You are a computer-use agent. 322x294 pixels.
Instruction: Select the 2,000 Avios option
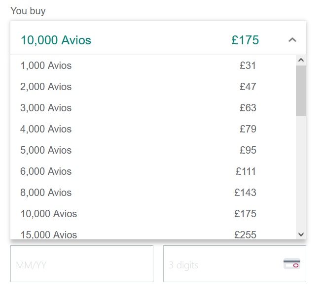(46, 87)
